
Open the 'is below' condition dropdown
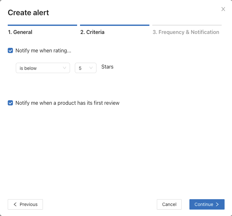(x=43, y=68)
